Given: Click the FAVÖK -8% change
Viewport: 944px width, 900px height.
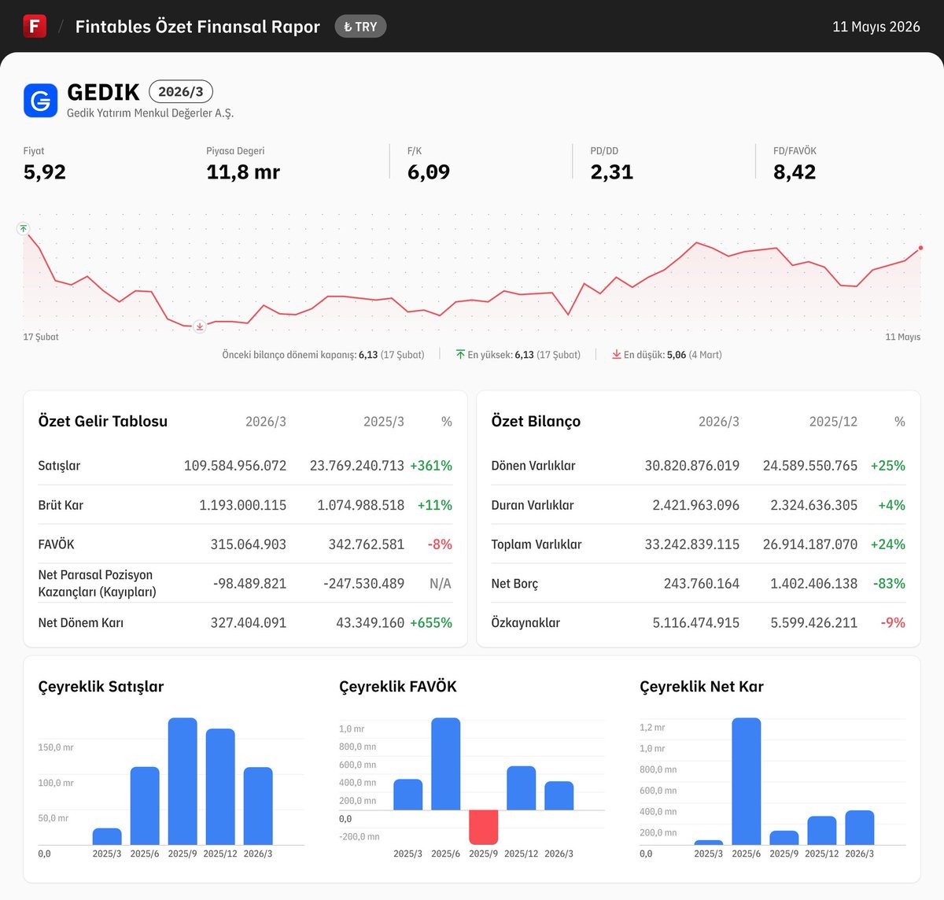Looking at the screenshot, I should (x=440, y=544).
